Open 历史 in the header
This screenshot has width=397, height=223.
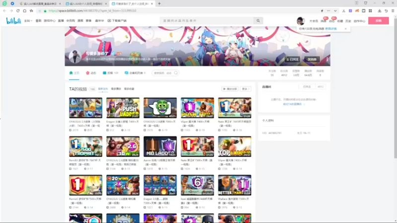click(348, 21)
